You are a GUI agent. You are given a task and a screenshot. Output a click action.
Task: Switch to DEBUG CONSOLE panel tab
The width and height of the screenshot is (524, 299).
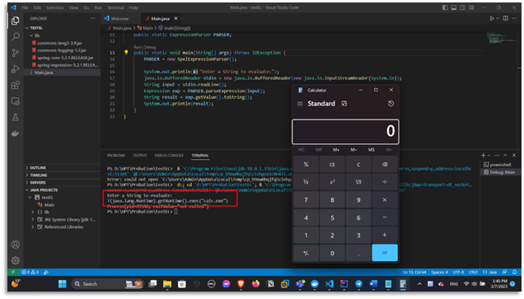pyautogui.click(x=169, y=156)
